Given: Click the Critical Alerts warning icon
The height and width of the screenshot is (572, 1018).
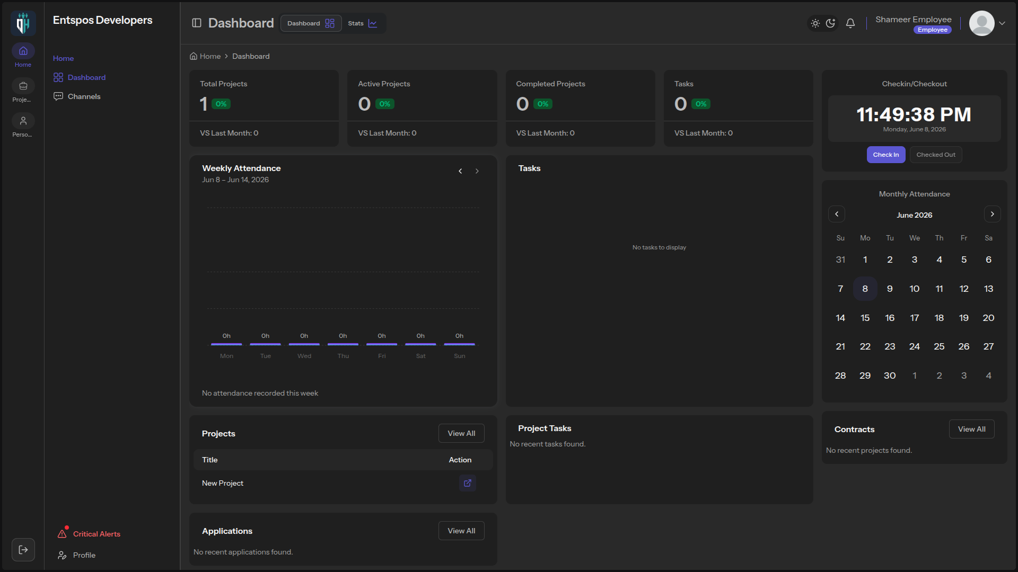Looking at the screenshot, I should tap(62, 534).
